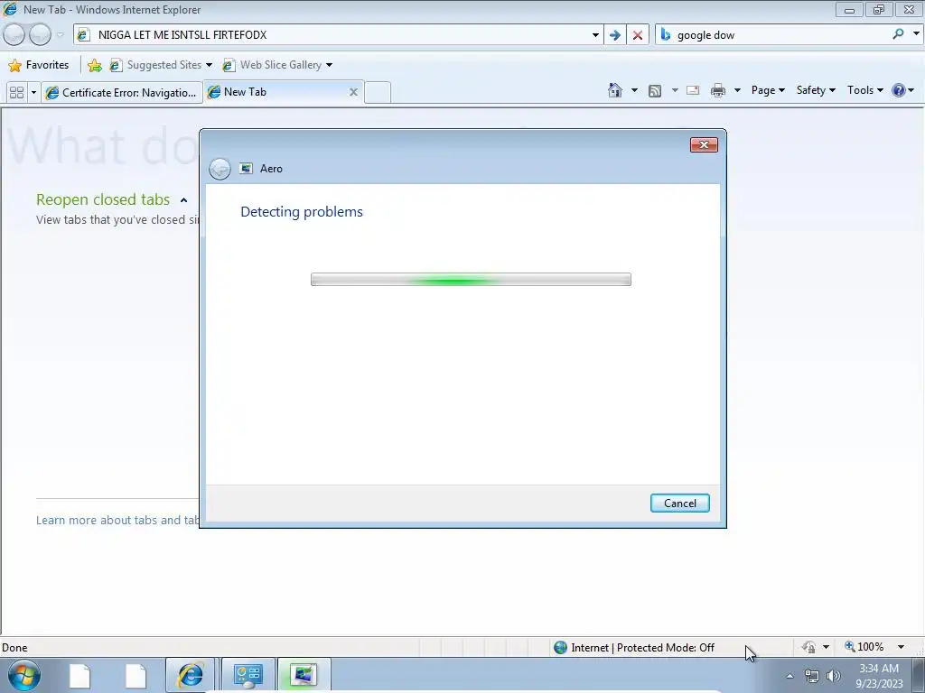
Task: Close the New Tab tab
Action: click(x=353, y=92)
